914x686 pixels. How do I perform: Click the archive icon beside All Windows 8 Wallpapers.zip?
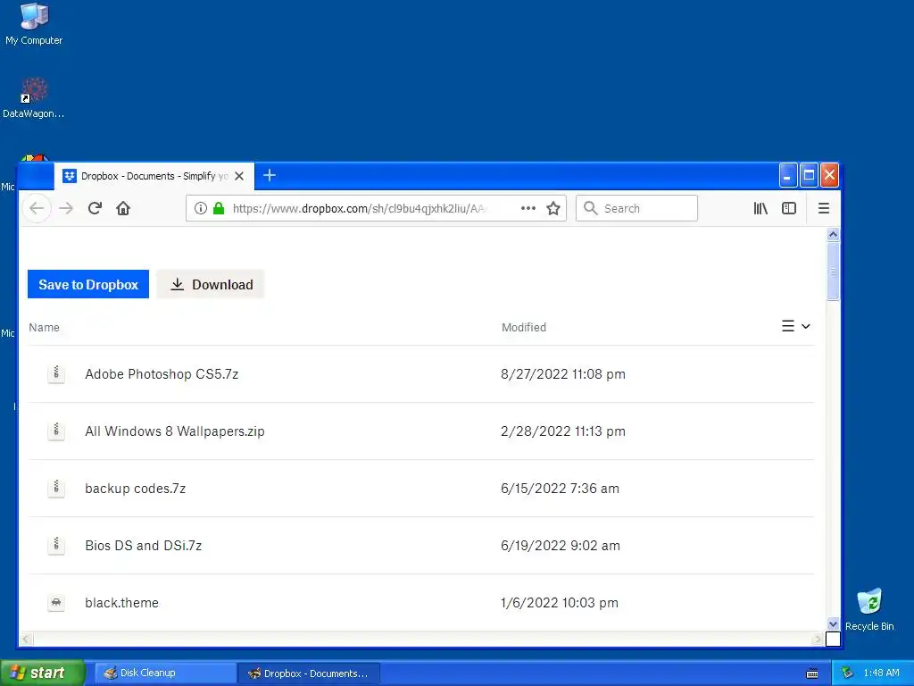(56, 431)
